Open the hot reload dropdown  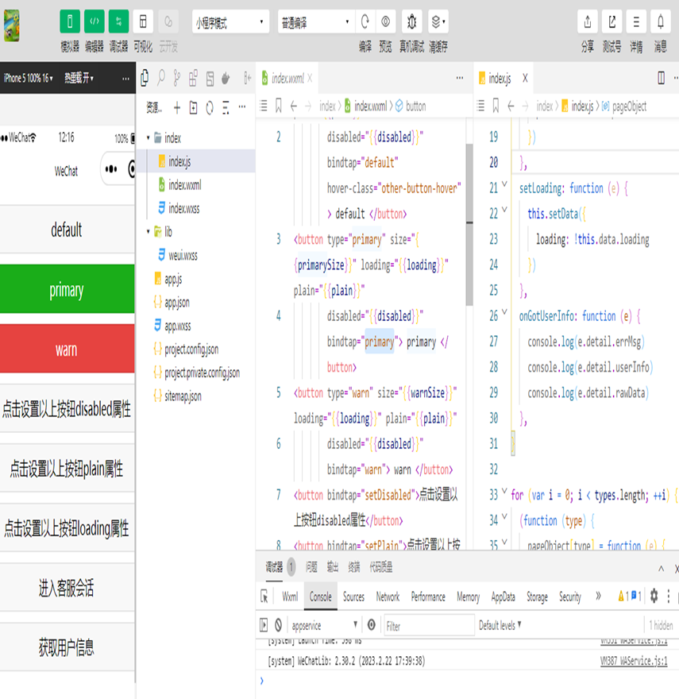79,79
